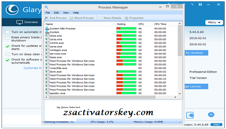Sort by the CPU column header
This screenshot has height=129, width=226.
(145, 24)
